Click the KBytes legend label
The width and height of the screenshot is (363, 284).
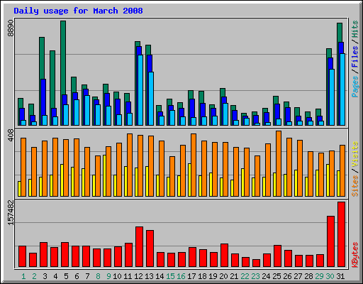(354, 255)
